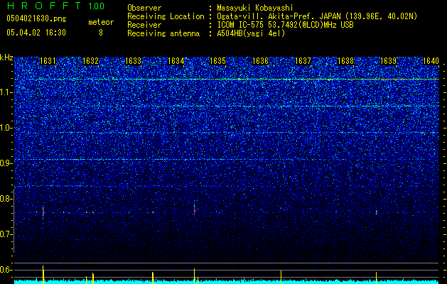
Task: Click the 1640 time axis label
Action: [431, 61]
